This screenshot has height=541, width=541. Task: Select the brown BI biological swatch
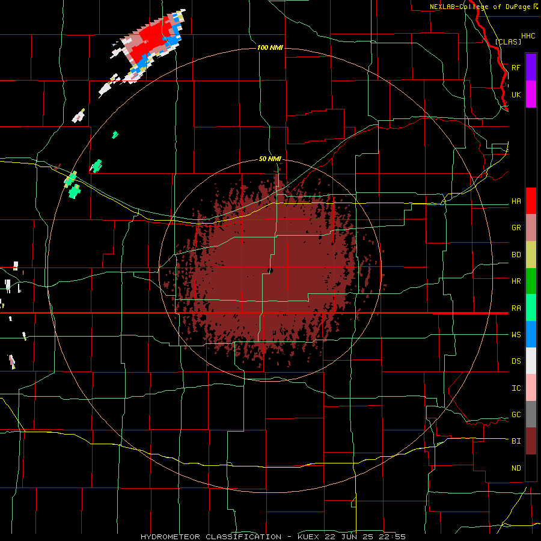[x=531, y=441]
